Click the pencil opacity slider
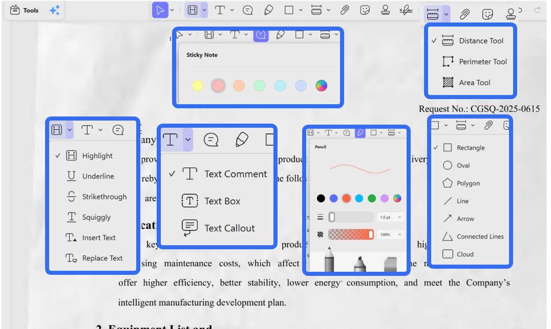The image size is (551, 329). (x=351, y=234)
